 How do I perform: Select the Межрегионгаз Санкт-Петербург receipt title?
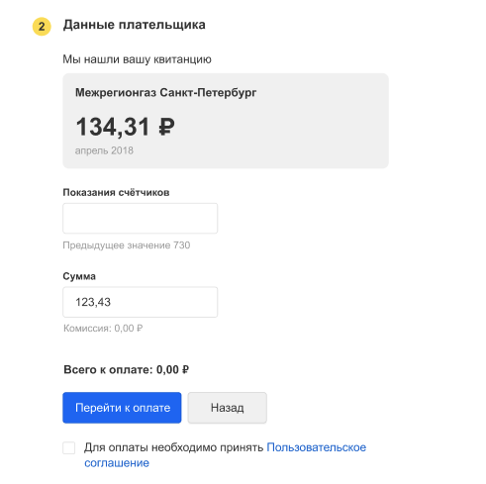point(165,92)
